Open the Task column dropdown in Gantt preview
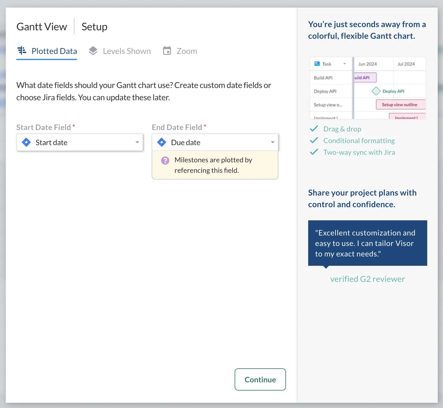Image resolution: width=443 pixels, height=408 pixels. (x=345, y=64)
